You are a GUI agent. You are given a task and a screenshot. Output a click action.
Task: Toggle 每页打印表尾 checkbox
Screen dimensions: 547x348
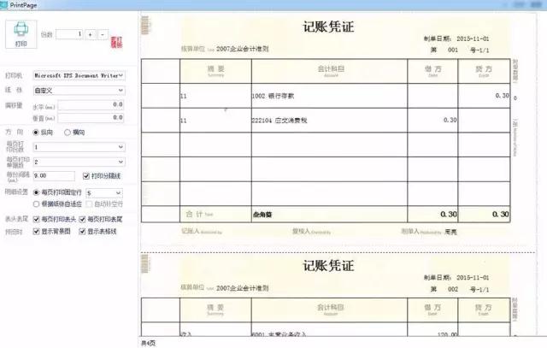click(84, 219)
